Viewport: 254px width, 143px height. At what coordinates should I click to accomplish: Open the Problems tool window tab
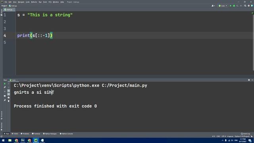click(25, 134)
